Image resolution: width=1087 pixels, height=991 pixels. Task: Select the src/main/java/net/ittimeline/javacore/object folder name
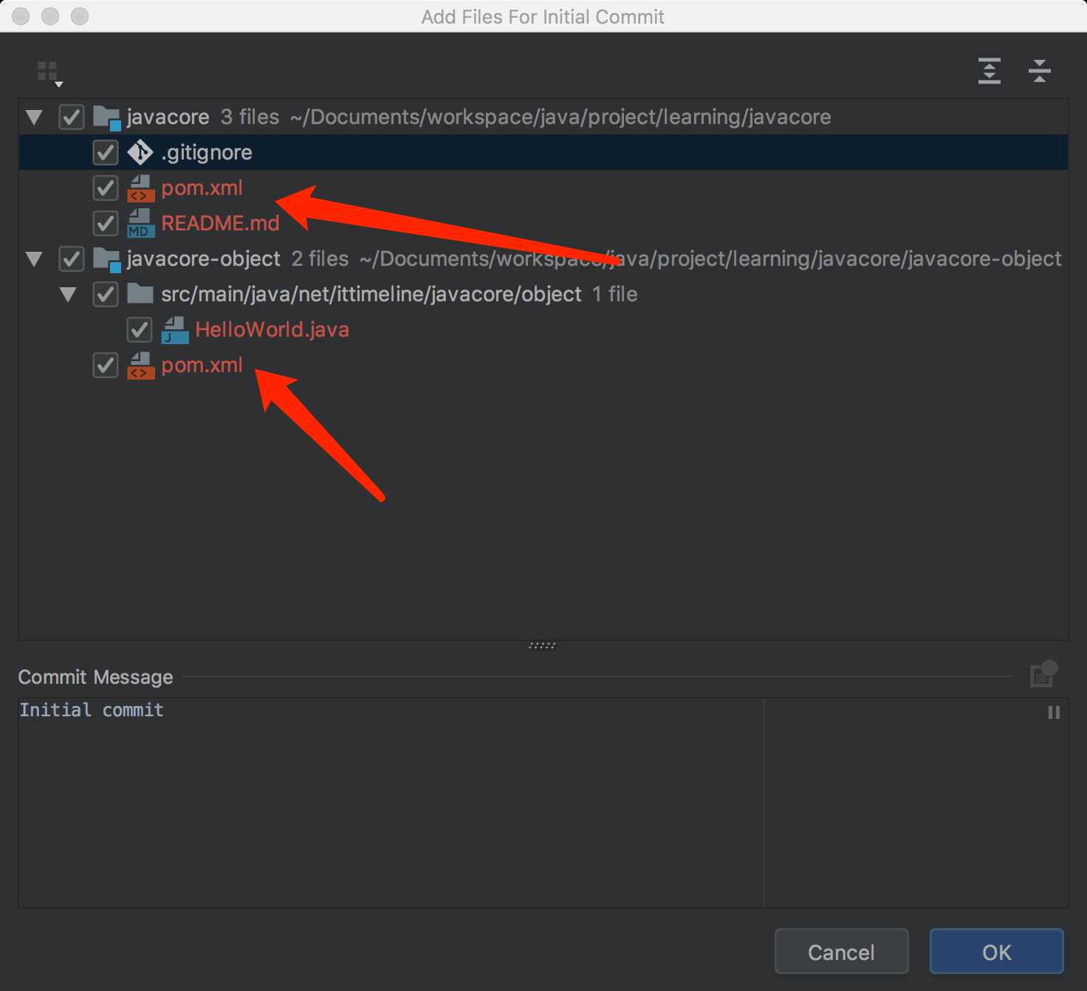tap(371, 295)
